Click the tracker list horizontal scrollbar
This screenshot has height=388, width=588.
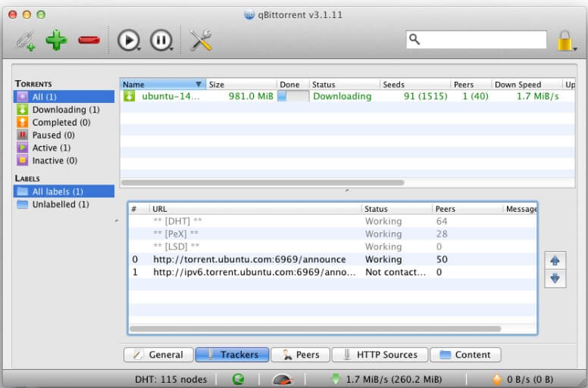(x=315, y=328)
